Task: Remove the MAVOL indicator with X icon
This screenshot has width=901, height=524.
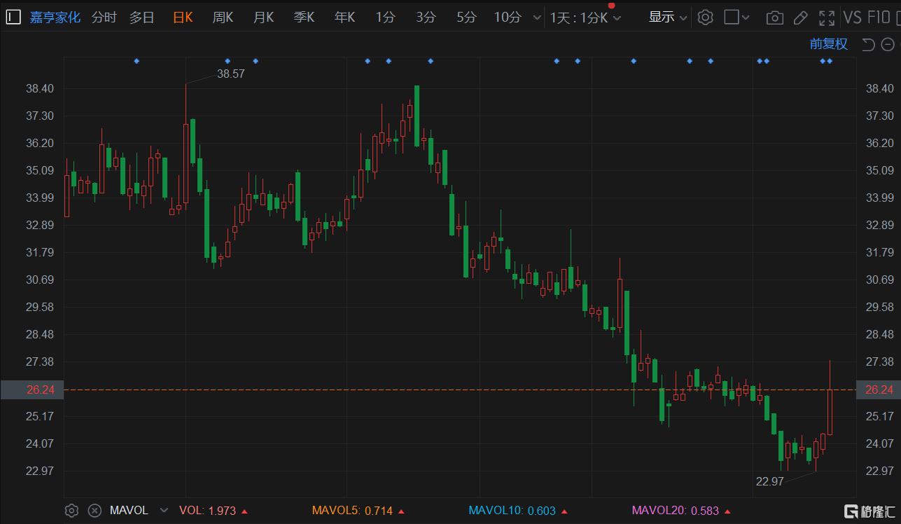Action: (x=95, y=511)
